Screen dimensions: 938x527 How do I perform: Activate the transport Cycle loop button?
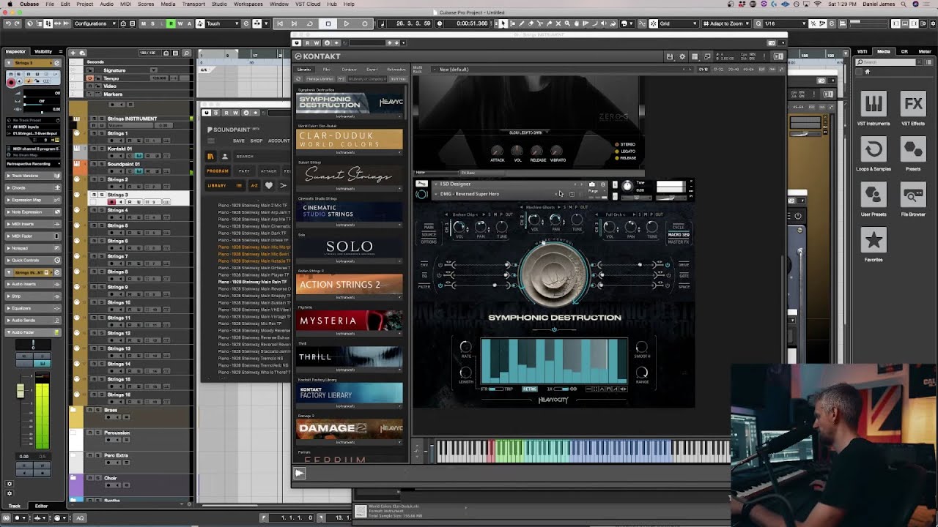[x=310, y=23]
